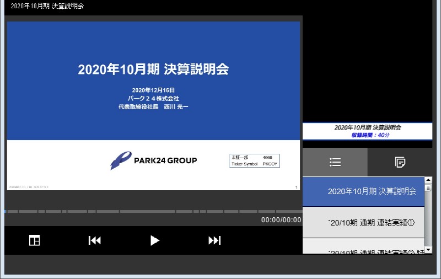Click the 00:00/00:00 time display

281,220
